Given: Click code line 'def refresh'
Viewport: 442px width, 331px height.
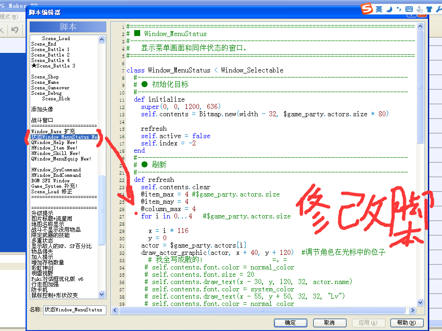Looking at the screenshot, I should pyautogui.click(x=154, y=180).
